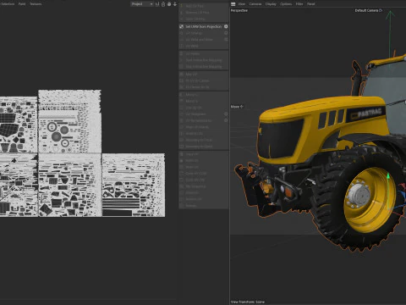Open settings gear for Set UVW from Projection
Image resolution: width=406 pixels, height=305 pixels.
(x=226, y=26)
